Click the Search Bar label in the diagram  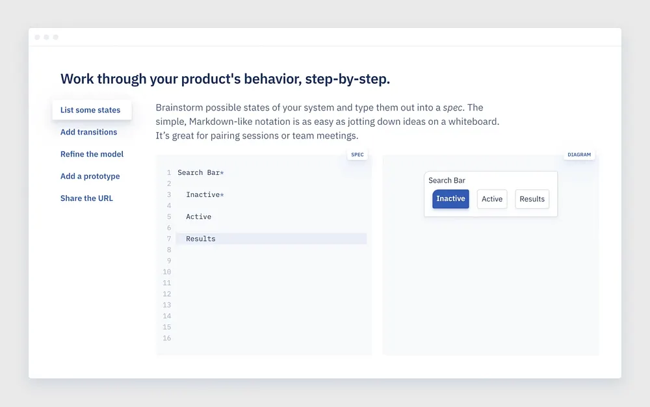pos(447,180)
